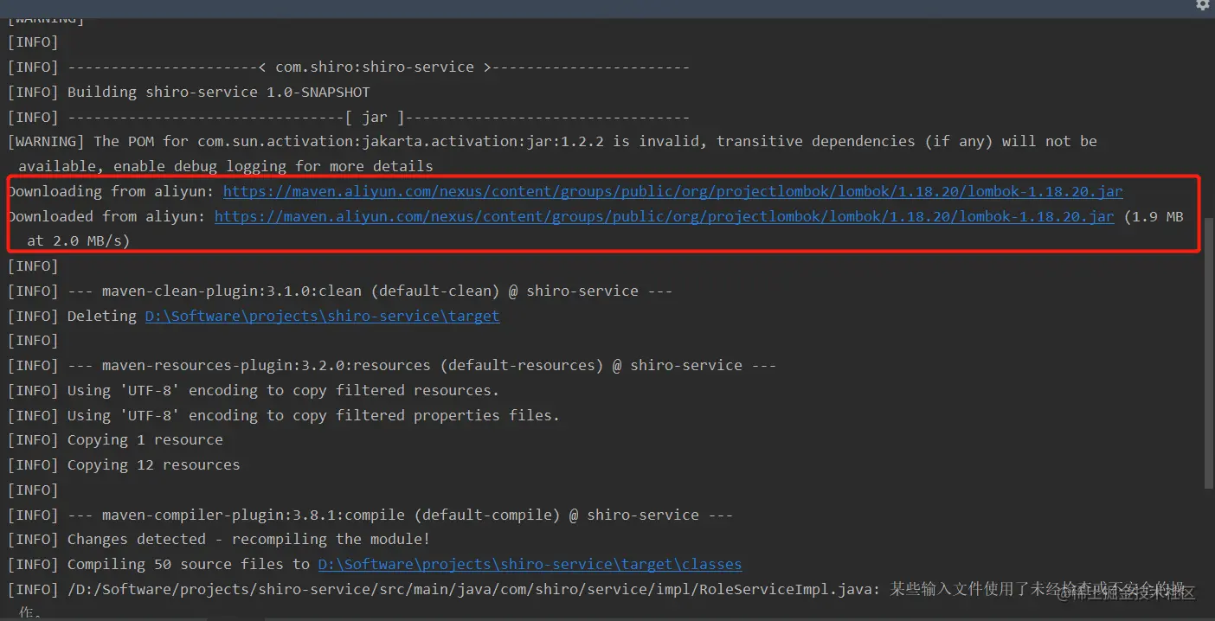Open the Downloading from aliyun lombok jar link
1215x621 pixels.
pos(672,191)
